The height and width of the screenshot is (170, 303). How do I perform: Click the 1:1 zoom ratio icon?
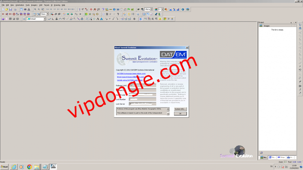54,9
